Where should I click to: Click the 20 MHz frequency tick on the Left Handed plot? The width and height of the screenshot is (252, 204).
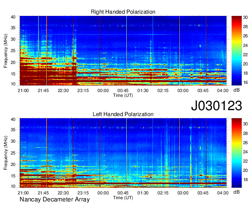tap(13, 164)
